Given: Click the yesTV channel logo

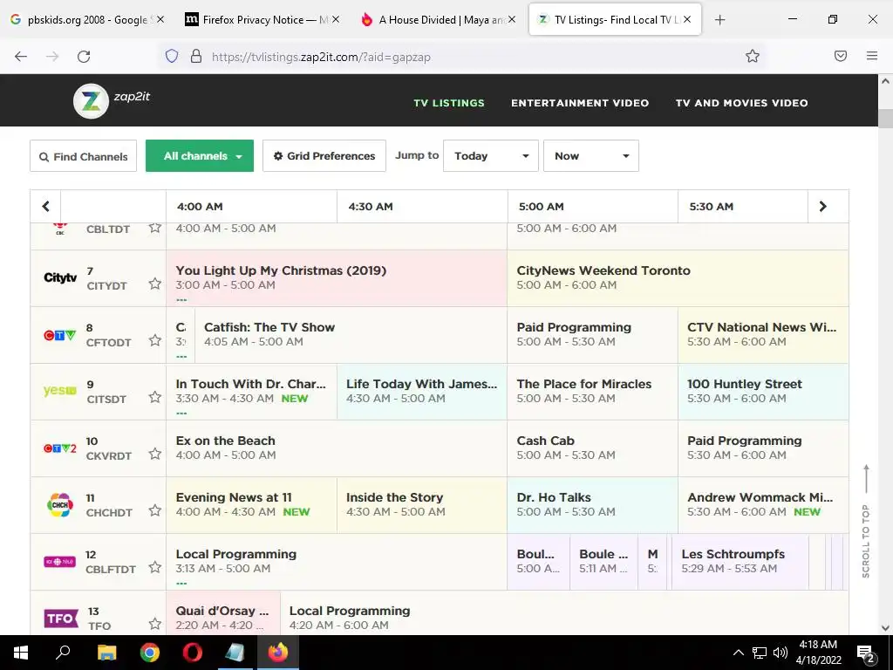Looking at the screenshot, I should tap(60, 391).
